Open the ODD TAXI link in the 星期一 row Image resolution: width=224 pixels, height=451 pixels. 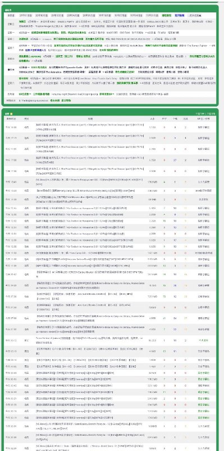(125, 33)
